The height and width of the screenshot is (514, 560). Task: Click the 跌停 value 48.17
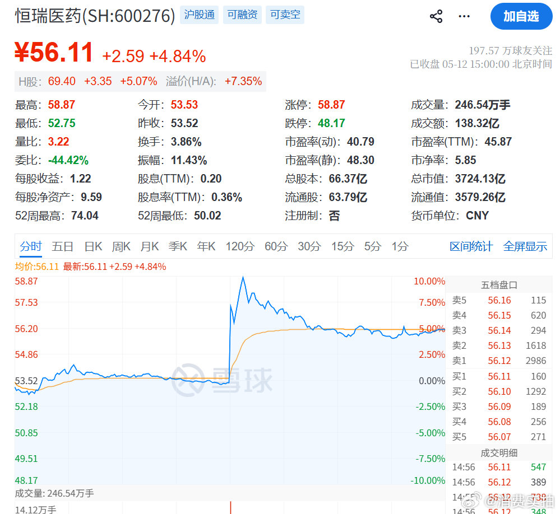[x=331, y=123]
